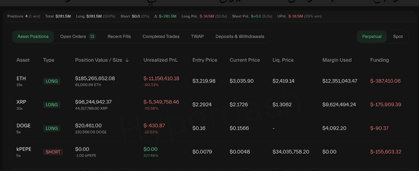
Task: Click the XRP position value $96,244,942.37
Action: (x=93, y=102)
